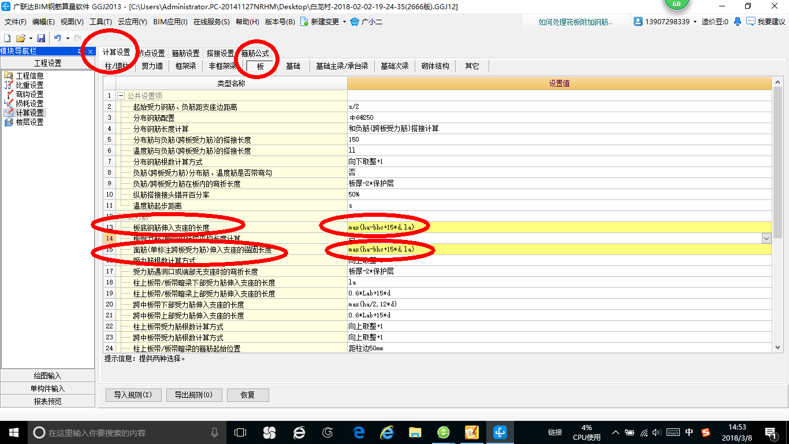Click the 造价豆:0 label

click(x=715, y=22)
